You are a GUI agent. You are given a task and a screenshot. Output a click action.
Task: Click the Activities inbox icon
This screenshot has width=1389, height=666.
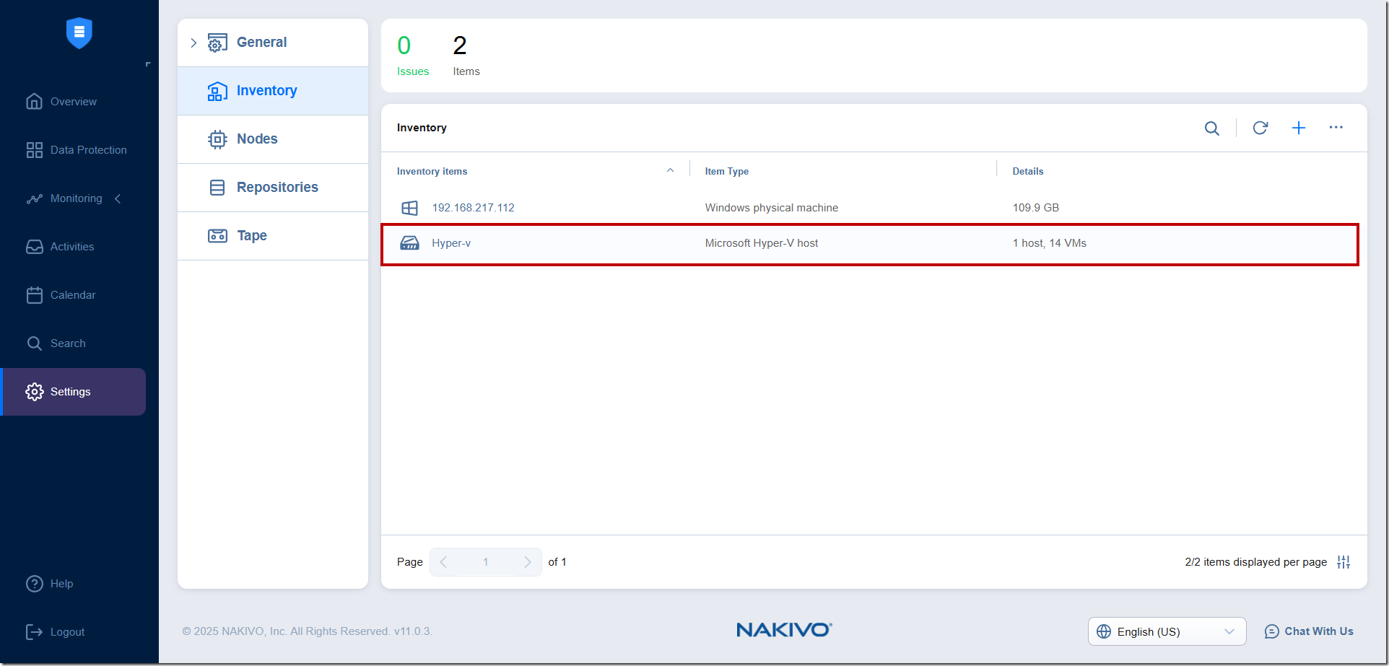34,246
